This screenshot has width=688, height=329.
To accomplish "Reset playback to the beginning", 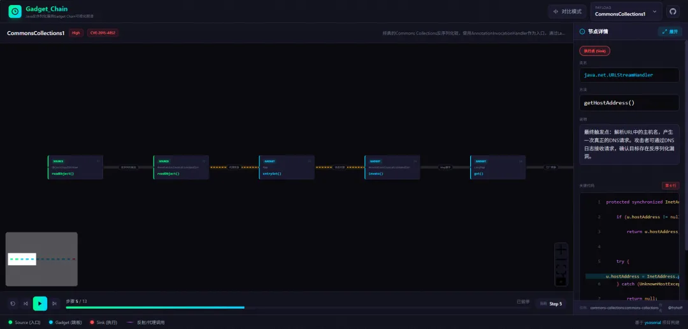I will click(x=13, y=303).
